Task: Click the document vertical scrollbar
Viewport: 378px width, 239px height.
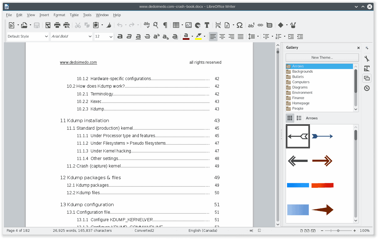Action: point(278,134)
